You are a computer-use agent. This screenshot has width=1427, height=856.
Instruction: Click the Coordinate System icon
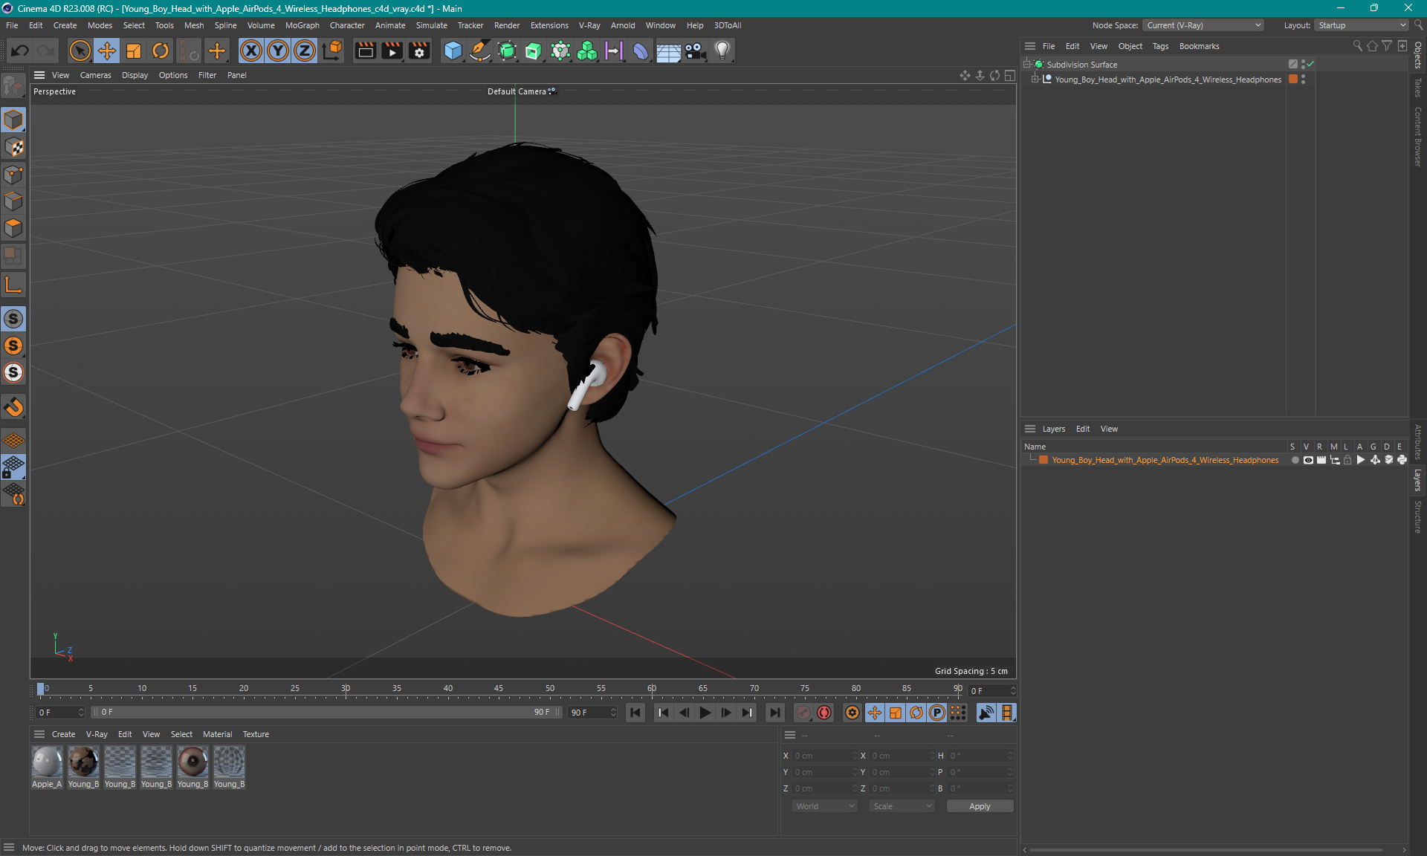click(332, 51)
